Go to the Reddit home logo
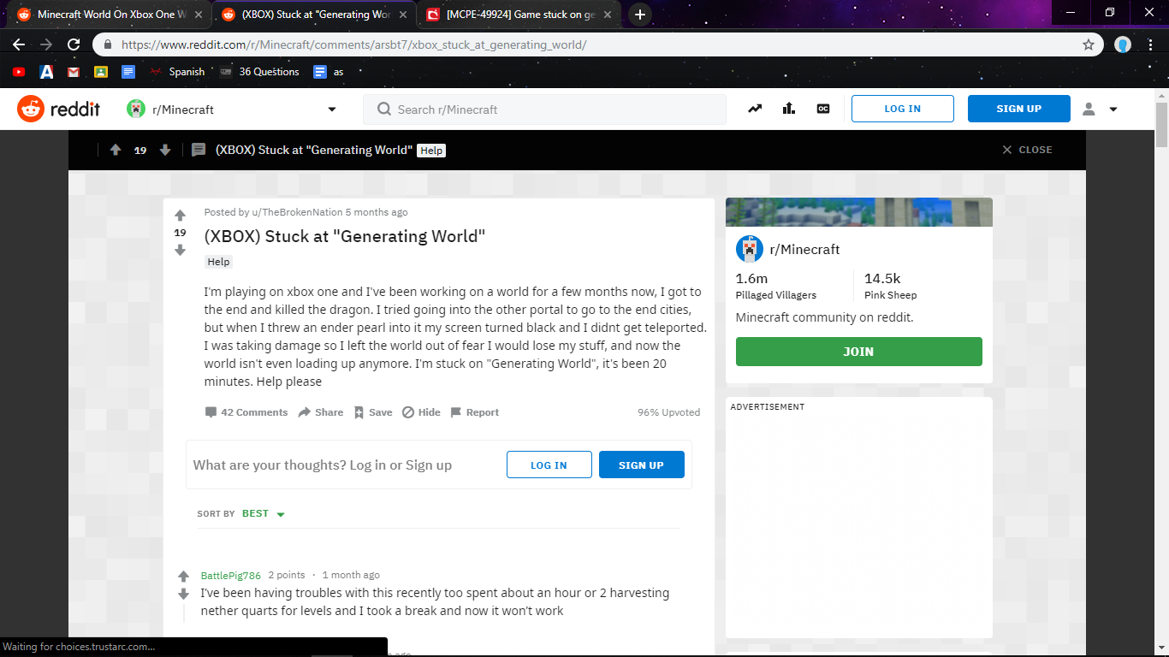Screen dimensions: 1169x657 coord(58,109)
